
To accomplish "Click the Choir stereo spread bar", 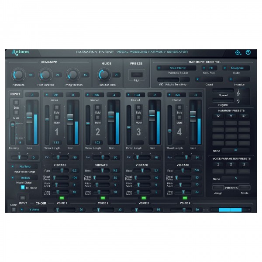I will point(231,210).
